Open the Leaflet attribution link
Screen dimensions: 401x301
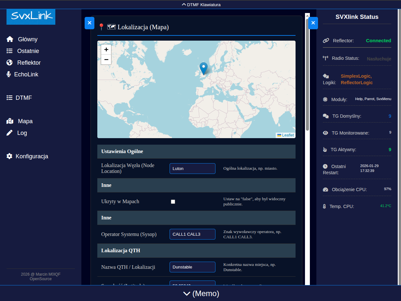(x=288, y=135)
